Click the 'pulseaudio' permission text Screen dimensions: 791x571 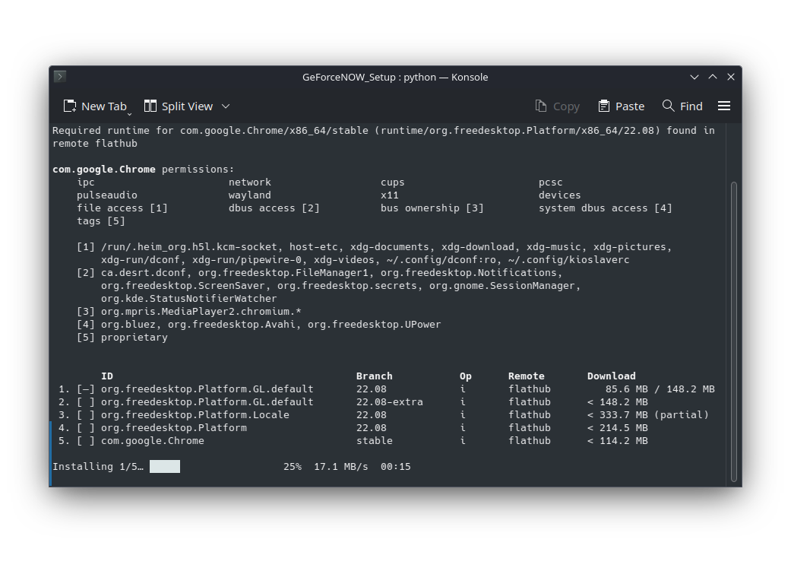(x=107, y=195)
